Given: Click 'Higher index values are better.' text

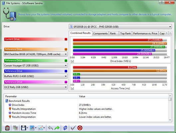Looking at the screenshot, I should pyautogui.click(x=95, y=109).
